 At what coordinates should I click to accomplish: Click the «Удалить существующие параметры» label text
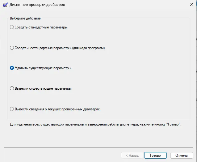43,68
